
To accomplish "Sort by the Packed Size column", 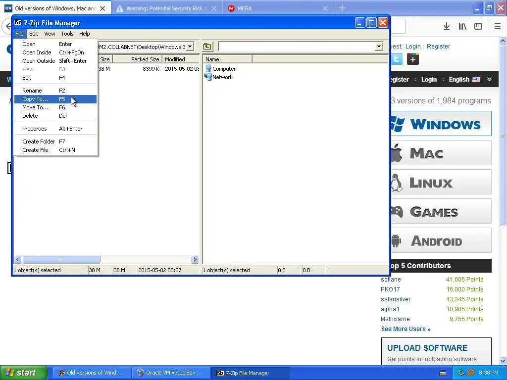I will coord(137,59).
